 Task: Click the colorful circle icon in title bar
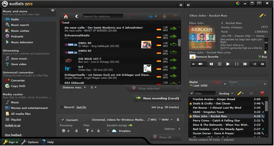238,3
